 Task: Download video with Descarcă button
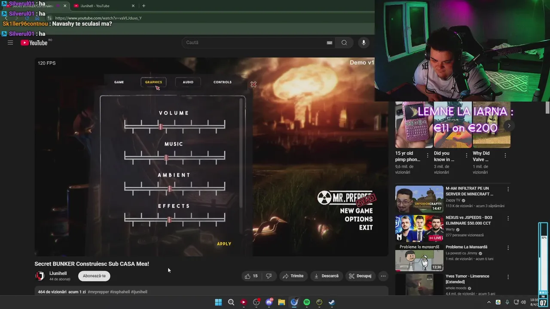click(326, 276)
